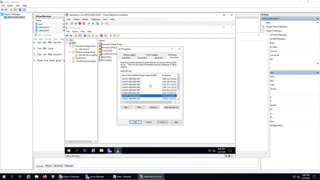320x180 pixels.
Task: Click the red X Delete icon in DNS Manager toolbar
Action: tap(85, 35)
